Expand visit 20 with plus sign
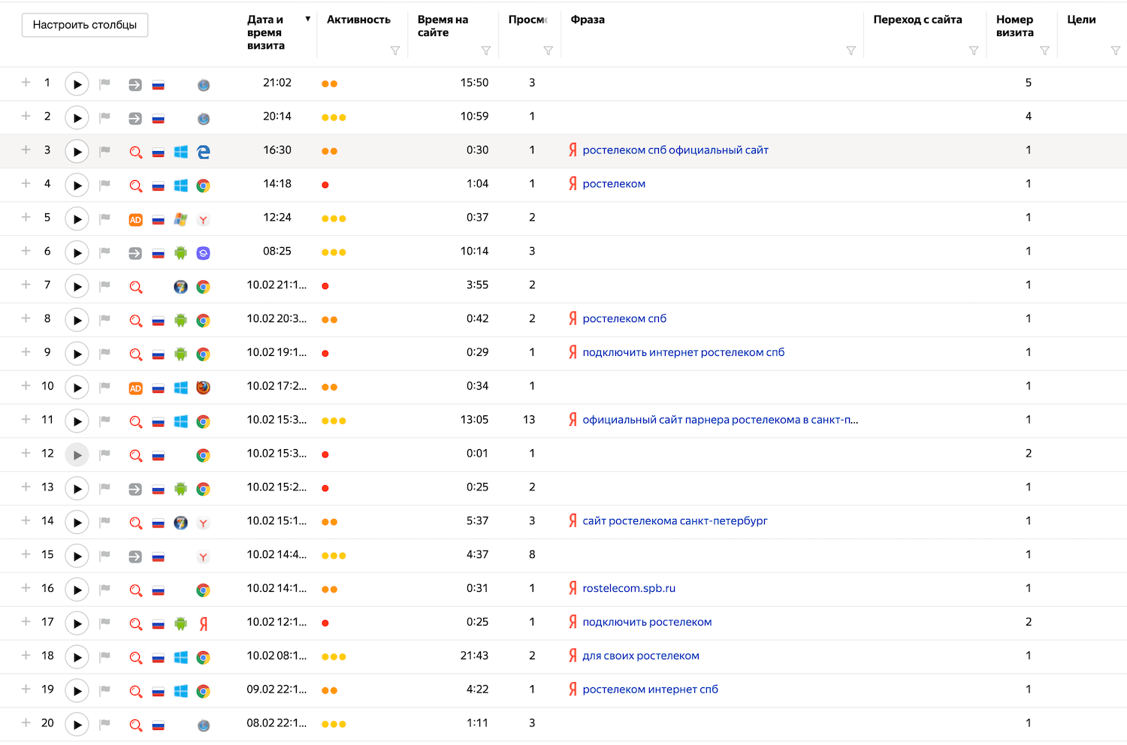Image resolution: width=1127 pixels, height=745 pixels. (x=26, y=722)
